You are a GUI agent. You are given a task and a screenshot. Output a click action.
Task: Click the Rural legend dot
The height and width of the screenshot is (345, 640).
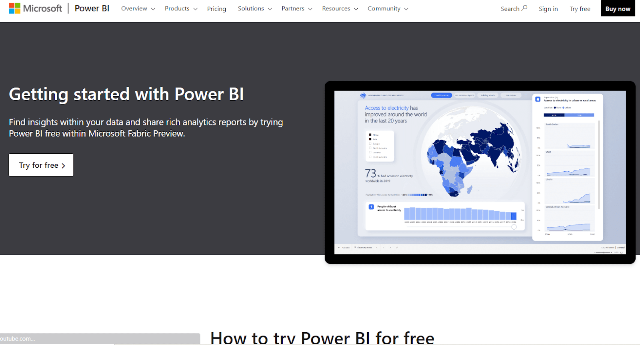click(x=555, y=108)
